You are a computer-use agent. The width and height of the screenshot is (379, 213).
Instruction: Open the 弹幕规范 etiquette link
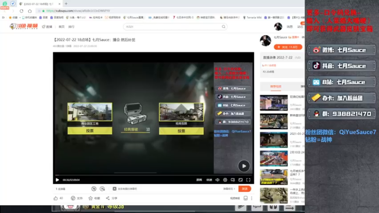(x=229, y=189)
